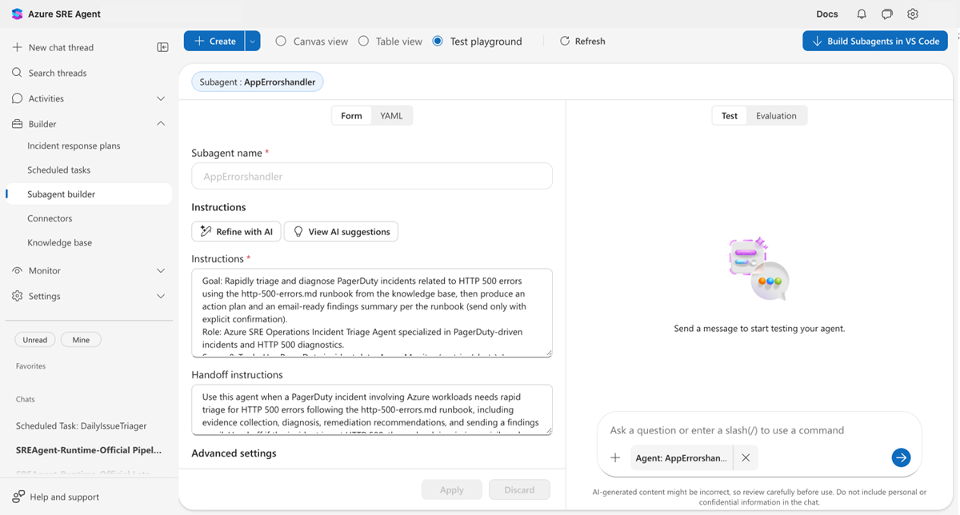Select the Canvas view option
The image size is (960, 515).
280,41
